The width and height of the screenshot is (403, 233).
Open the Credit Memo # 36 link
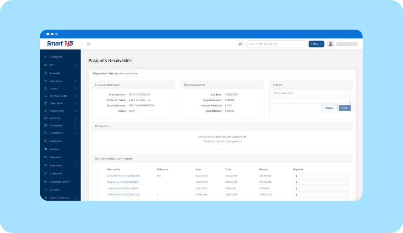(x=123, y=175)
